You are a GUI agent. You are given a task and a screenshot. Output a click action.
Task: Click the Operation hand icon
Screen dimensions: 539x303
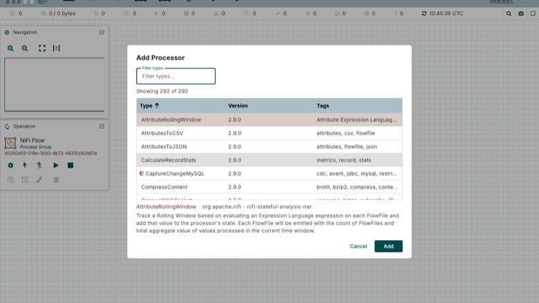point(7,126)
